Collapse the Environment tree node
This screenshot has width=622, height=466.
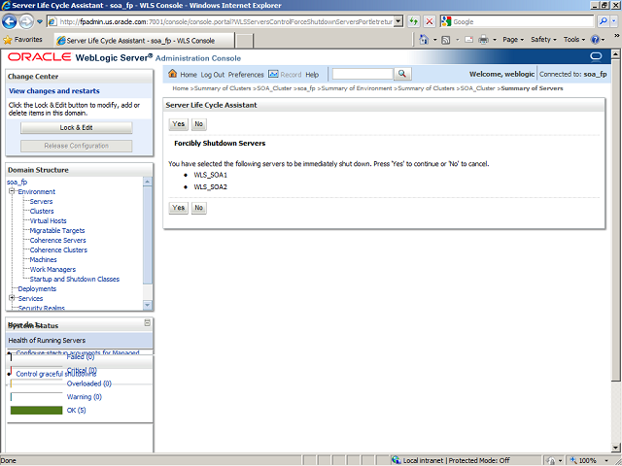(x=12, y=192)
